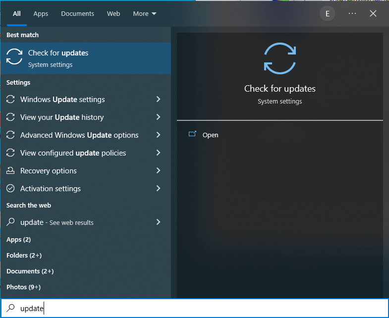Select the Web search tab
Screen dimensions: 389x318
pyautogui.click(x=113, y=14)
